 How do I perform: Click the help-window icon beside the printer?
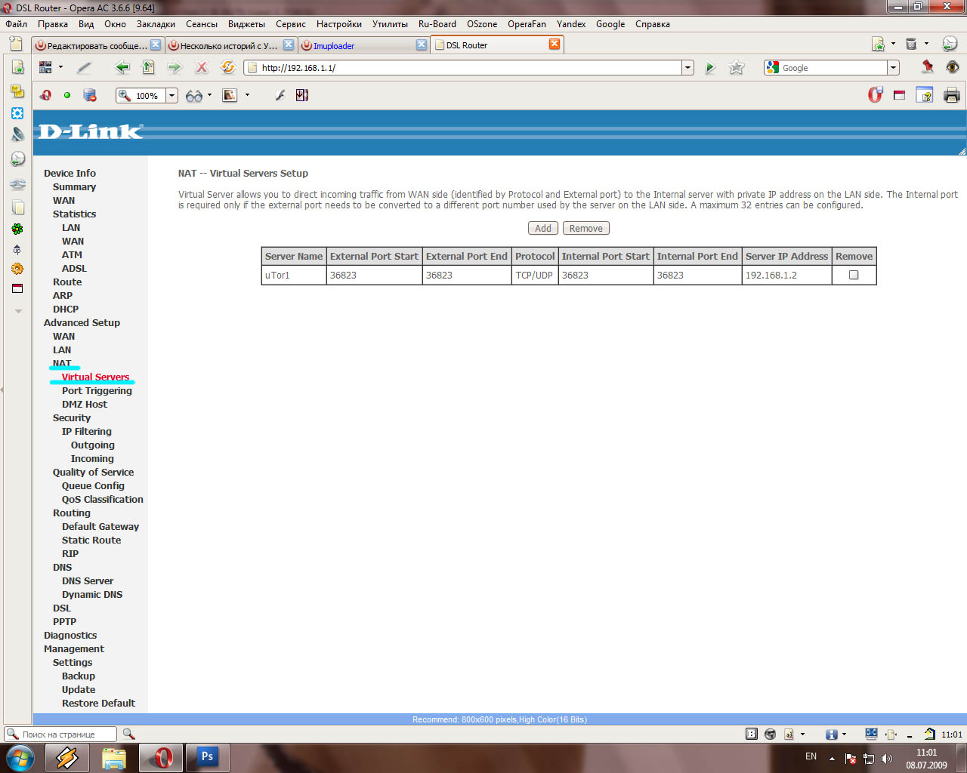(x=924, y=95)
